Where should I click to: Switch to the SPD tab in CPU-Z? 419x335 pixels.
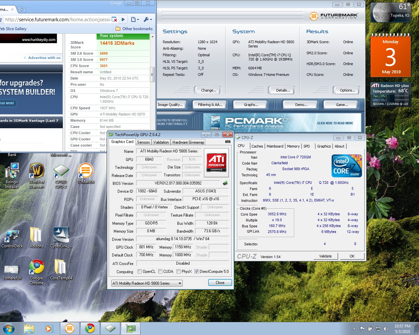(x=307, y=146)
